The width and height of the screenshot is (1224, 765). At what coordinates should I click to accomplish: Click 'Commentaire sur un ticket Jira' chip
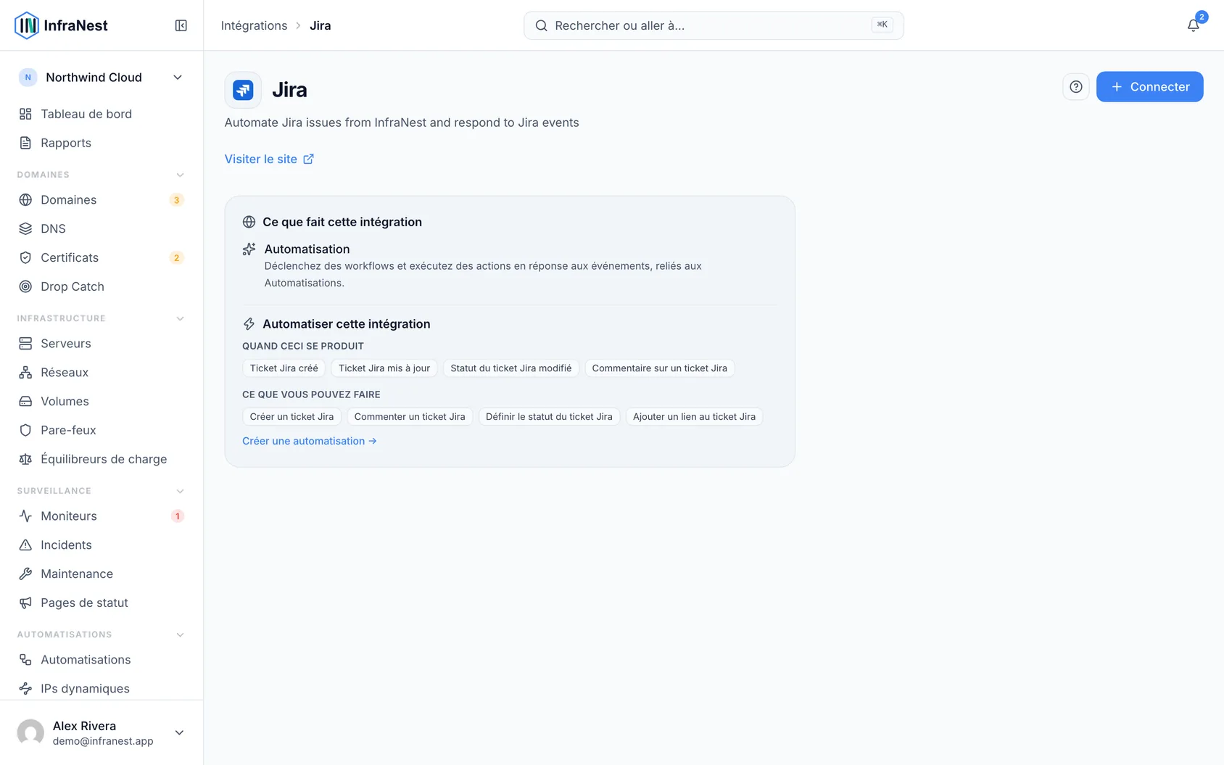click(659, 368)
